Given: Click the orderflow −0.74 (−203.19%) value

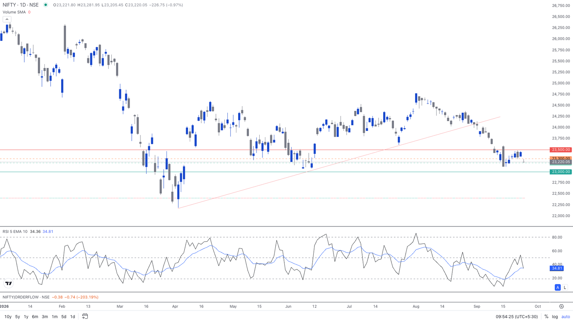Looking at the screenshot, I should [x=82, y=297].
